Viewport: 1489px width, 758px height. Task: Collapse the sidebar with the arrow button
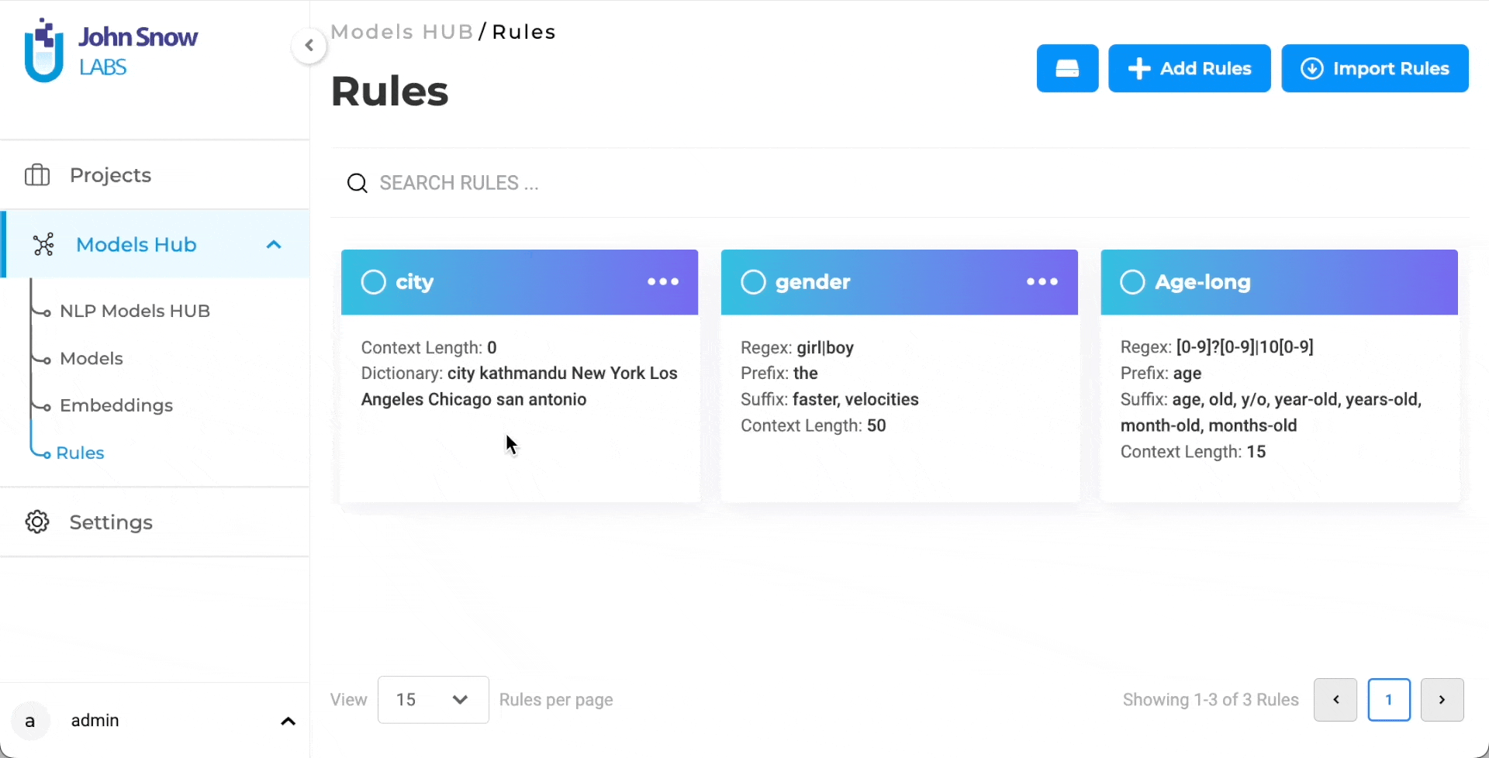click(x=309, y=46)
